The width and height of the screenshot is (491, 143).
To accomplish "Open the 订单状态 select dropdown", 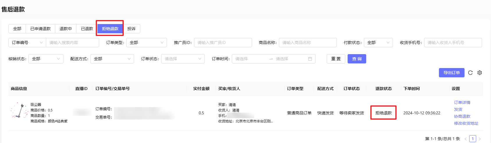I will click(x=183, y=59).
